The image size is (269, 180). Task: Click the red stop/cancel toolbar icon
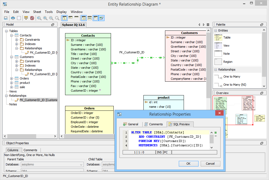pyautogui.click(x=32, y=18)
